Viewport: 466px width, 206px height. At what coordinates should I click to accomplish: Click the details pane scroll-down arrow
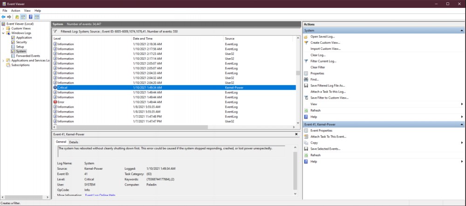pyautogui.click(x=295, y=193)
